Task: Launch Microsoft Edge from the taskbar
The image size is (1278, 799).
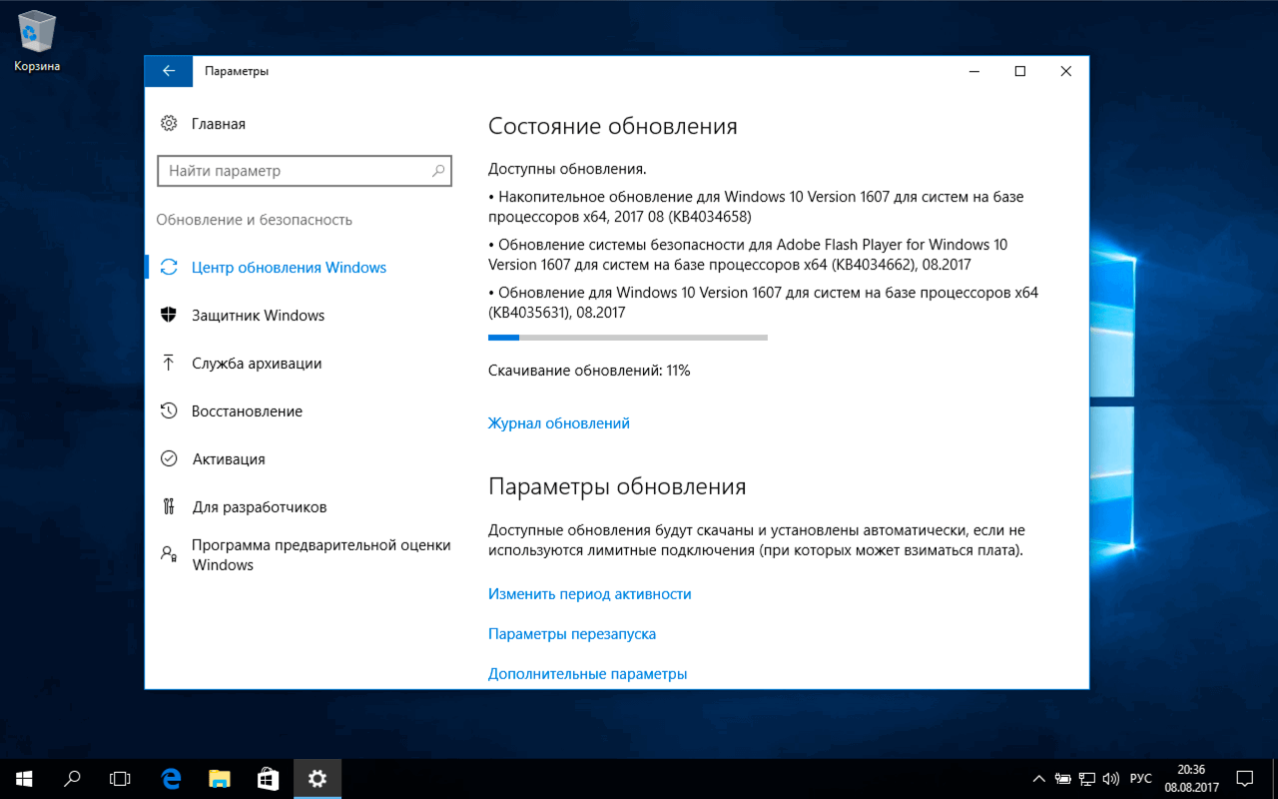Action: point(170,778)
